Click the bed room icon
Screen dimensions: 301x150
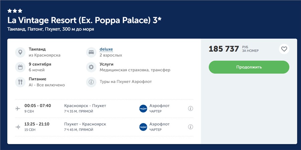coord(91,52)
